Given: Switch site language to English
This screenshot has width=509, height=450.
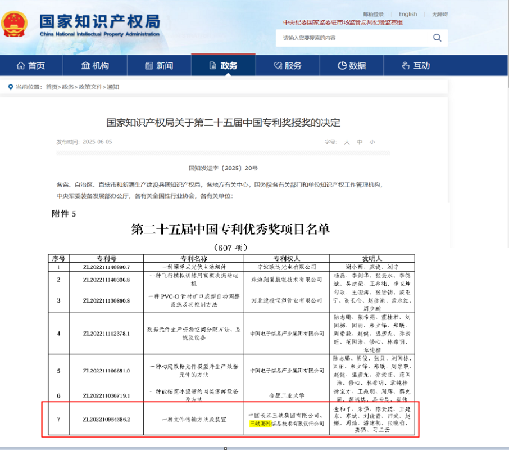Looking at the screenshot, I should pos(408,14).
